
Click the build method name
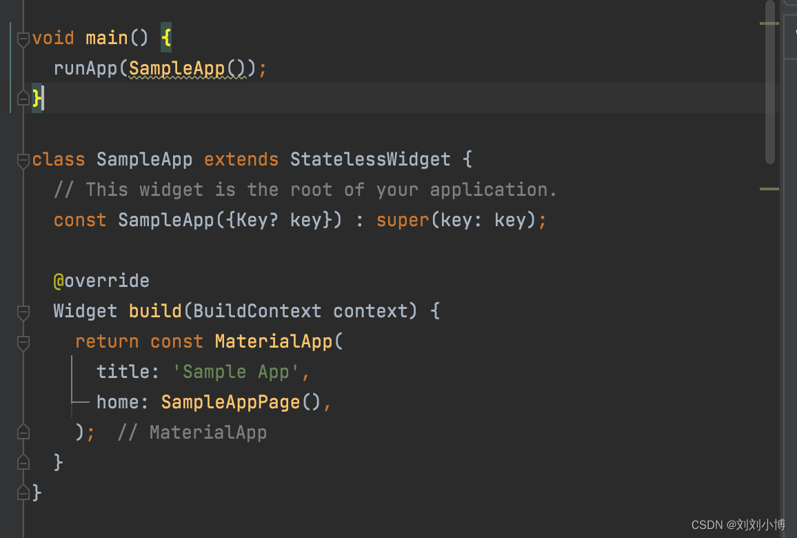(x=155, y=310)
